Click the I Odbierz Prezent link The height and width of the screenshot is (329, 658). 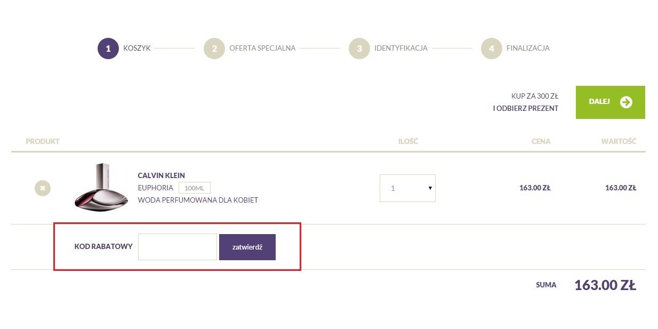pos(526,108)
